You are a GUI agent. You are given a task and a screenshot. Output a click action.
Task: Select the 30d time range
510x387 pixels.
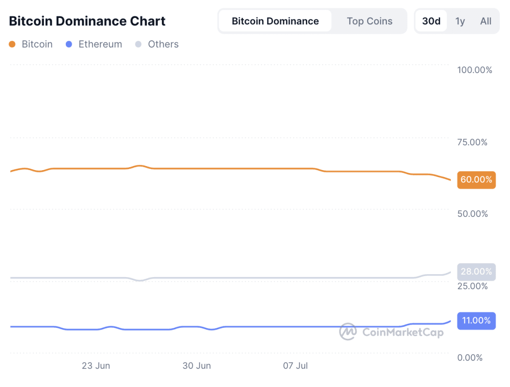(x=431, y=21)
